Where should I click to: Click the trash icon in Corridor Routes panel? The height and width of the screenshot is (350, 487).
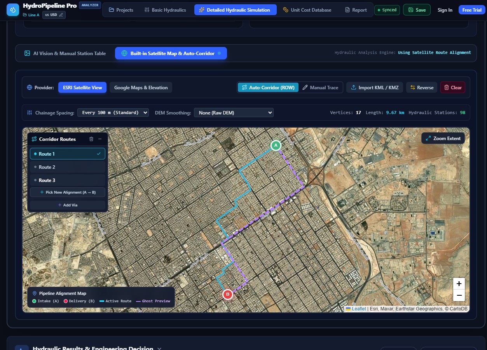(x=91, y=139)
